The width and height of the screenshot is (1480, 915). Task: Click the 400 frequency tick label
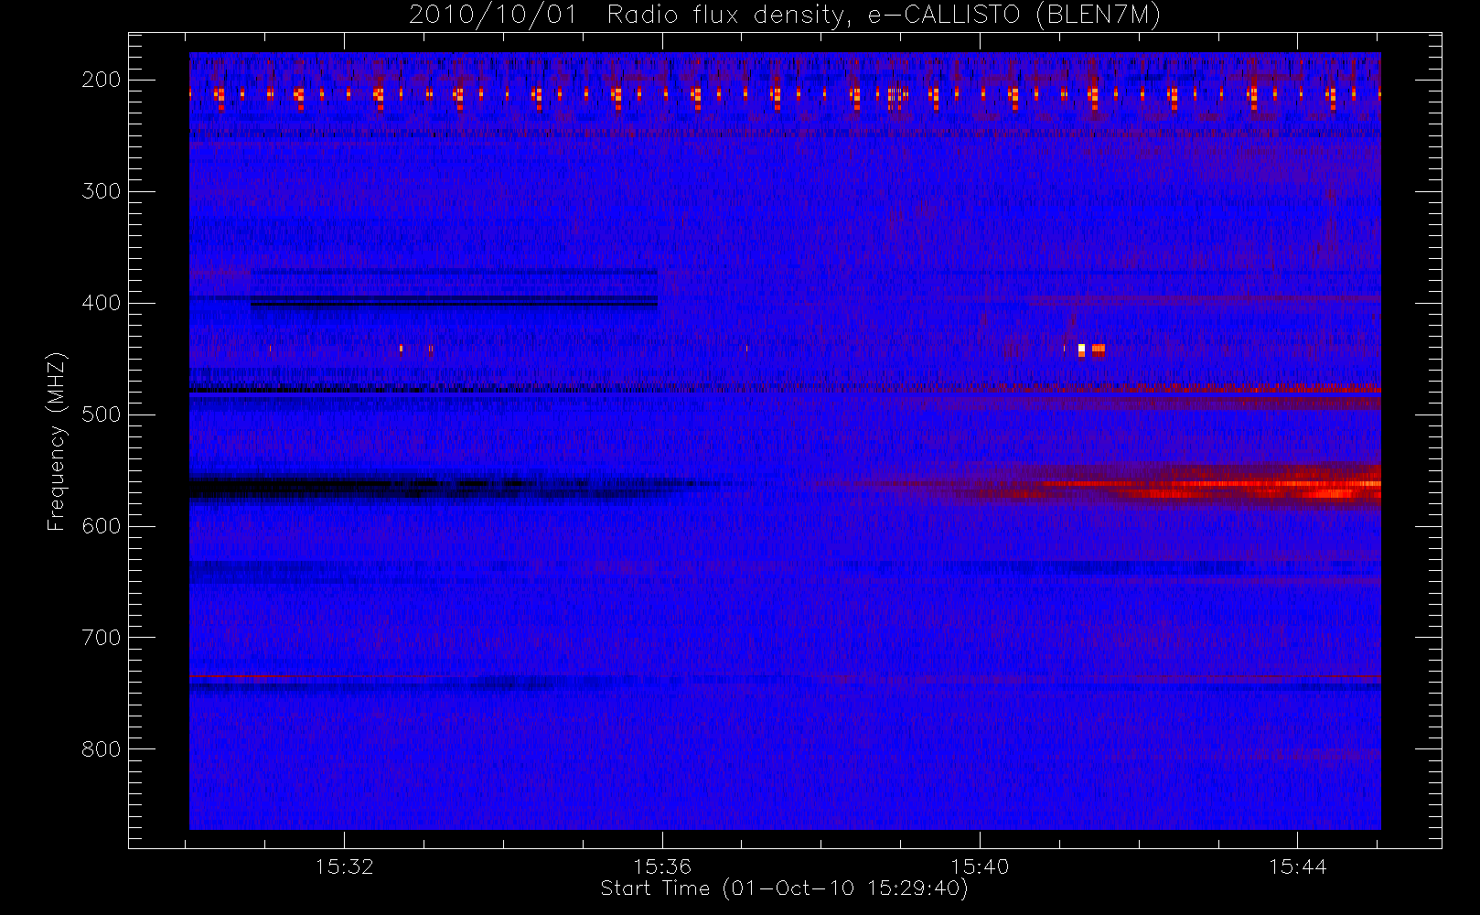coord(102,303)
